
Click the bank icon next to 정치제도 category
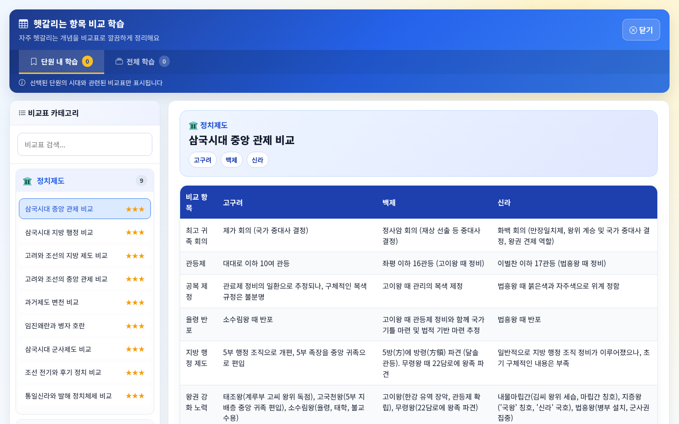[x=27, y=180]
